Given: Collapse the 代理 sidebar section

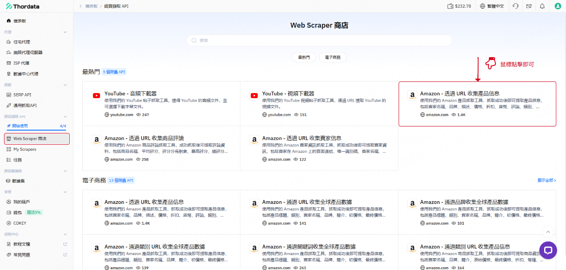Looking at the screenshot, I should [65, 32].
